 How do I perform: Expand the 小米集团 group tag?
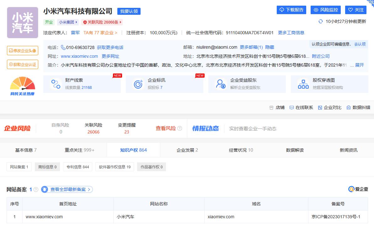pos(68,22)
